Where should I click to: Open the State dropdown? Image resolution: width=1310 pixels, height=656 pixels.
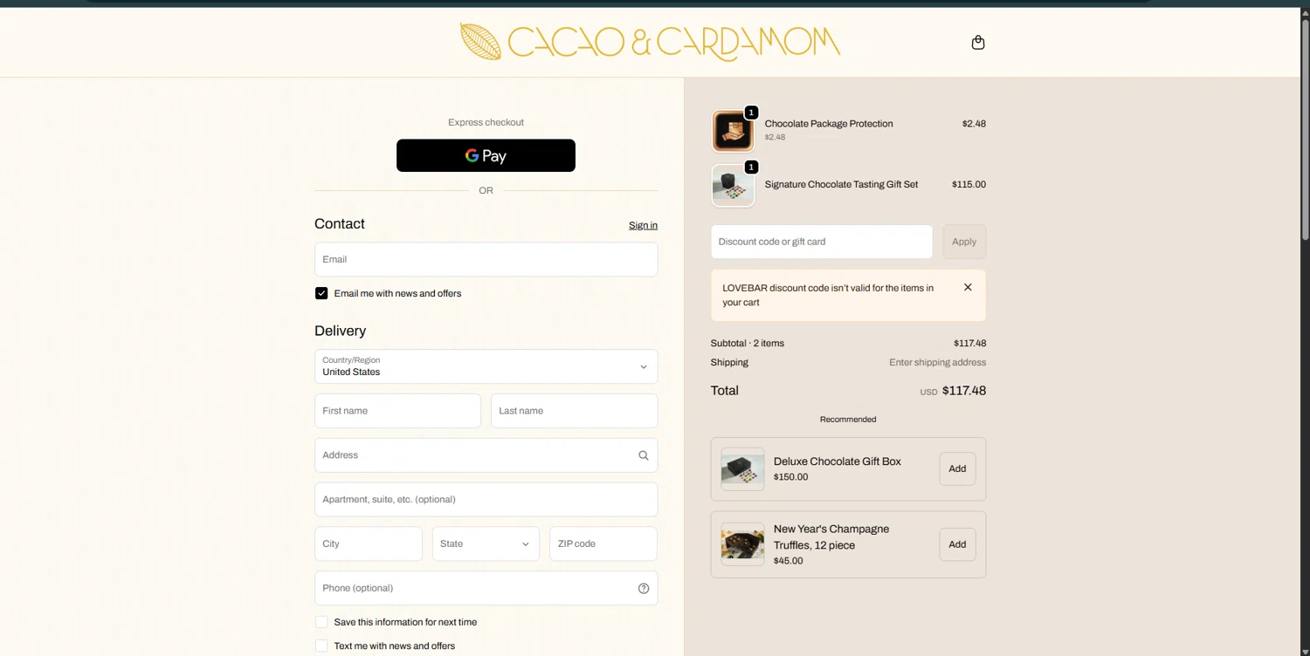486,543
